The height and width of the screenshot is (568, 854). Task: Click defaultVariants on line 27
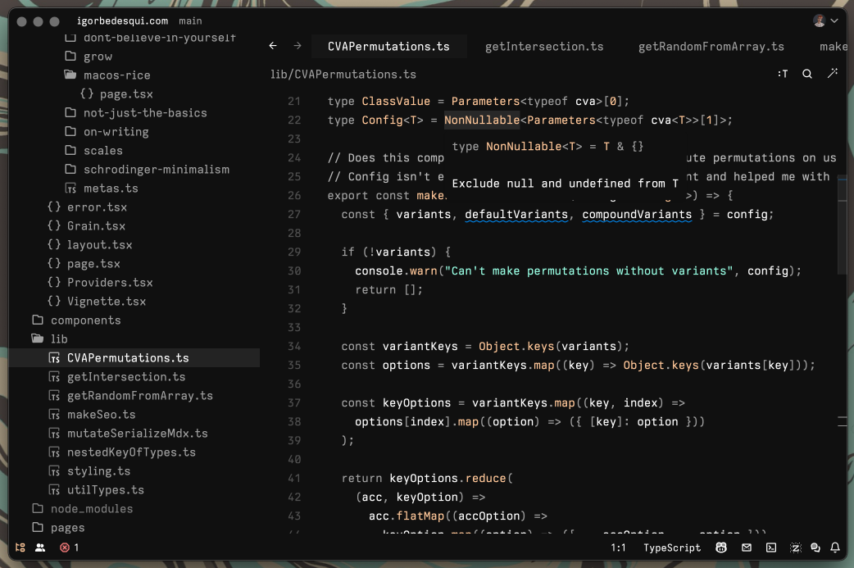[x=516, y=215]
